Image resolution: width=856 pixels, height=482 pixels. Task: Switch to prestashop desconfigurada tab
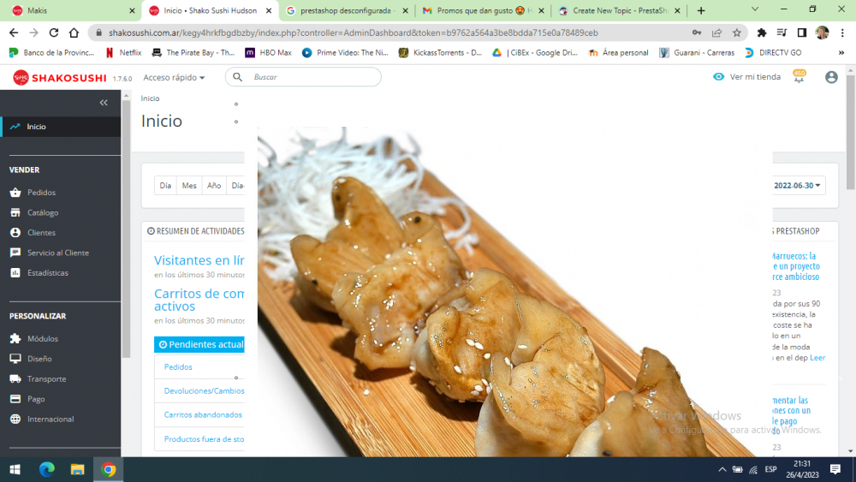(x=347, y=10)
